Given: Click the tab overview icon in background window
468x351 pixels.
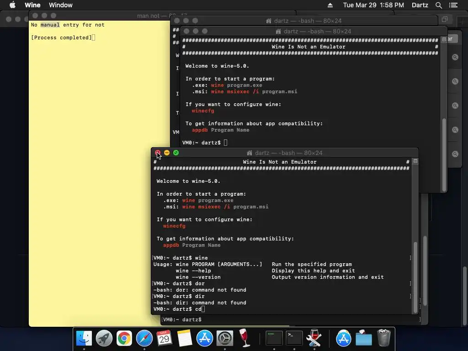Looking at the screenshot, I should [444, 19].
